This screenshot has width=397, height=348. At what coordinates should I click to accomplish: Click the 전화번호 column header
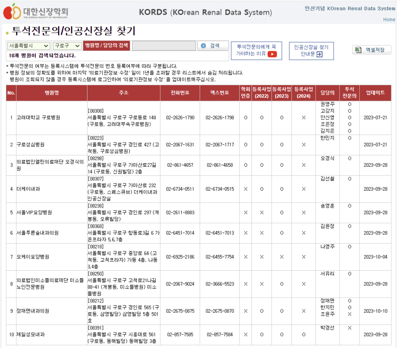[180, 92]
